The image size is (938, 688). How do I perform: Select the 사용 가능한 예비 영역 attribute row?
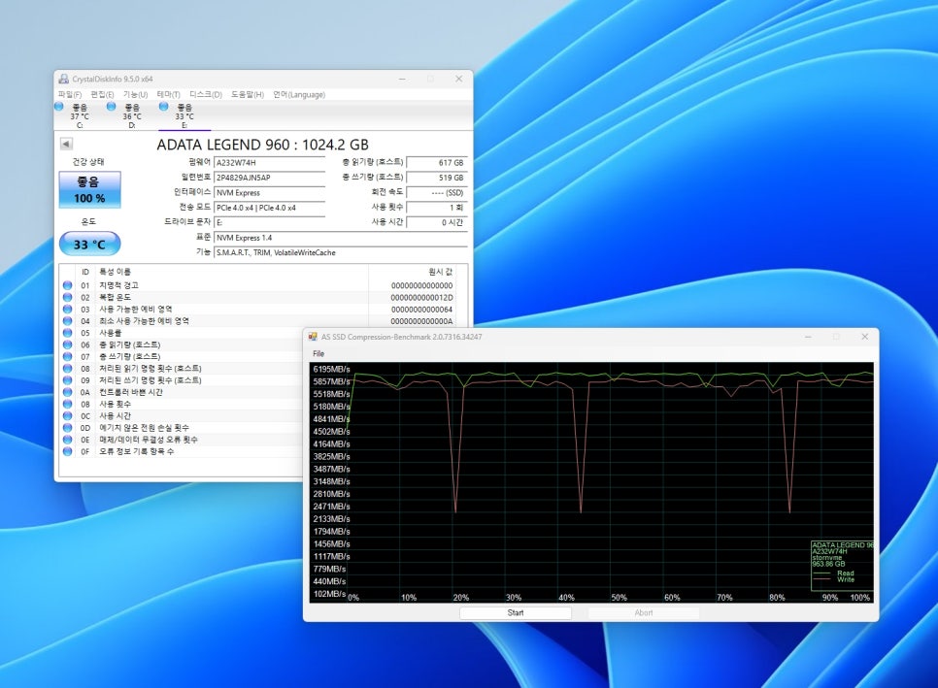[x=146, y=309]
